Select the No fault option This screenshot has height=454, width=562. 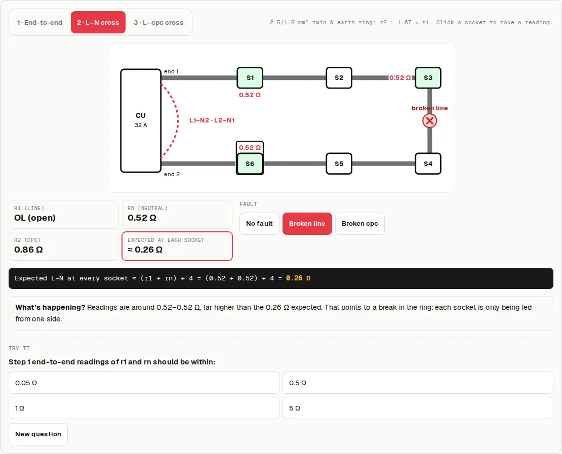259,224
